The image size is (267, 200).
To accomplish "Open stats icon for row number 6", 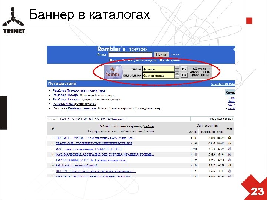I will 230,165.
